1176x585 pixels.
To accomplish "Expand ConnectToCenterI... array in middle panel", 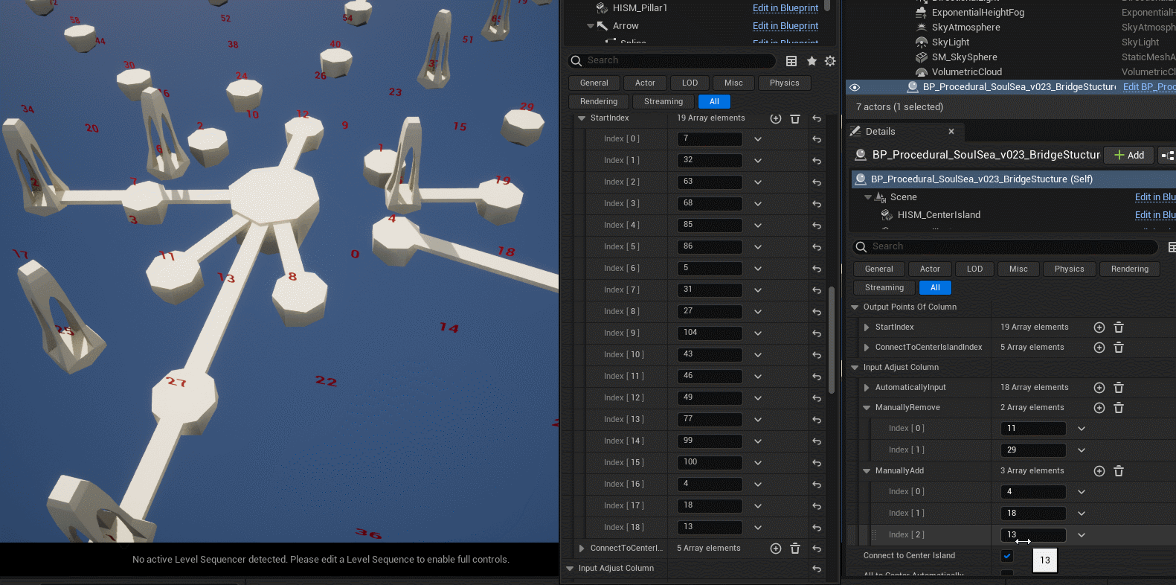I will (x=582, y=549).
